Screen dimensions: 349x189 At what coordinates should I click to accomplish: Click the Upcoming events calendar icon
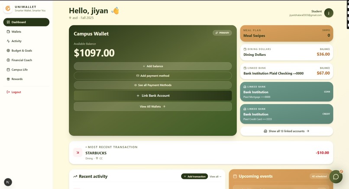[235, 176]
